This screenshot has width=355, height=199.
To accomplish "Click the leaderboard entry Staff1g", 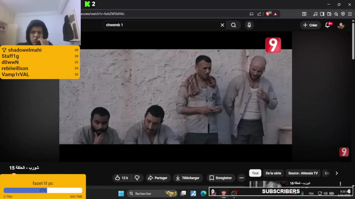I will [x=10, y=56].
